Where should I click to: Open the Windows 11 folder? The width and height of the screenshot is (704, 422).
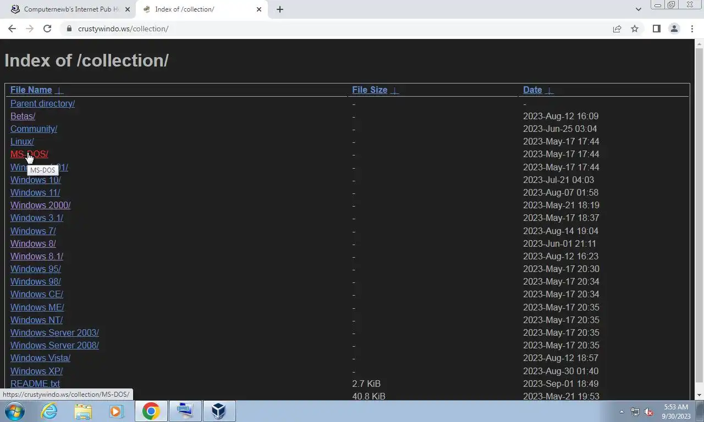pos(35,192)
